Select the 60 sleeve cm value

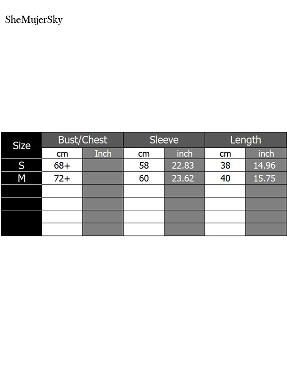[143, 178]
